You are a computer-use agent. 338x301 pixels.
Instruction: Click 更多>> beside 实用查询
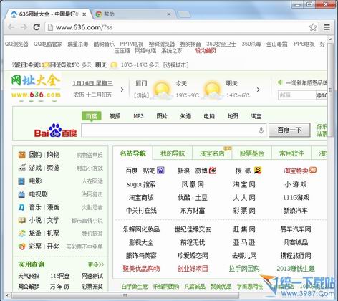96,264
